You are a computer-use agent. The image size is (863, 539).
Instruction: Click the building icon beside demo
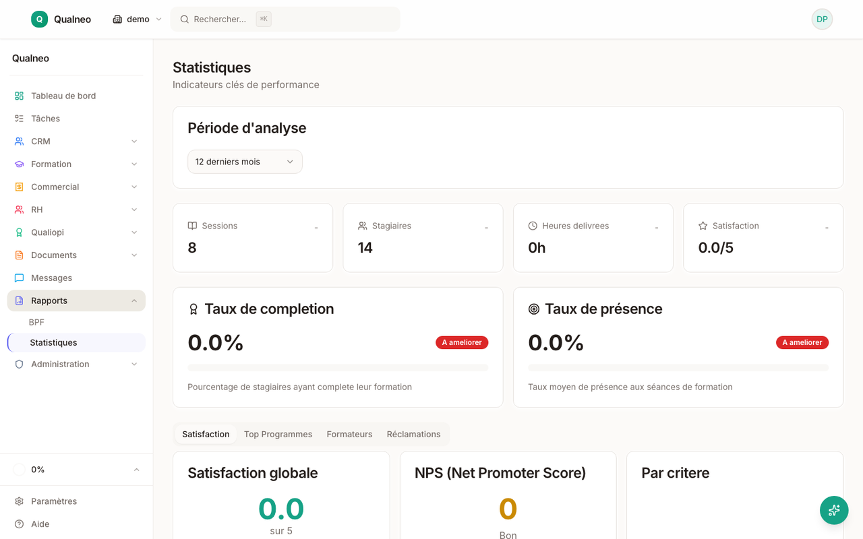point(117,20)
